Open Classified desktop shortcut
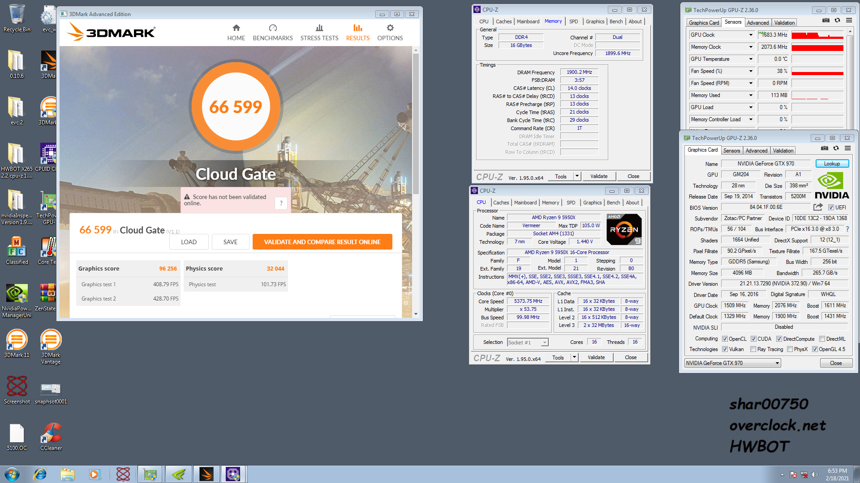 (x=17, y=250)
